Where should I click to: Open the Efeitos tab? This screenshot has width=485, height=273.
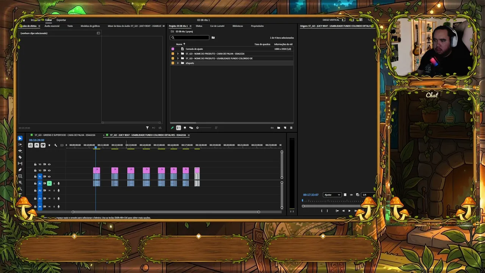click(x=199, y=26)
